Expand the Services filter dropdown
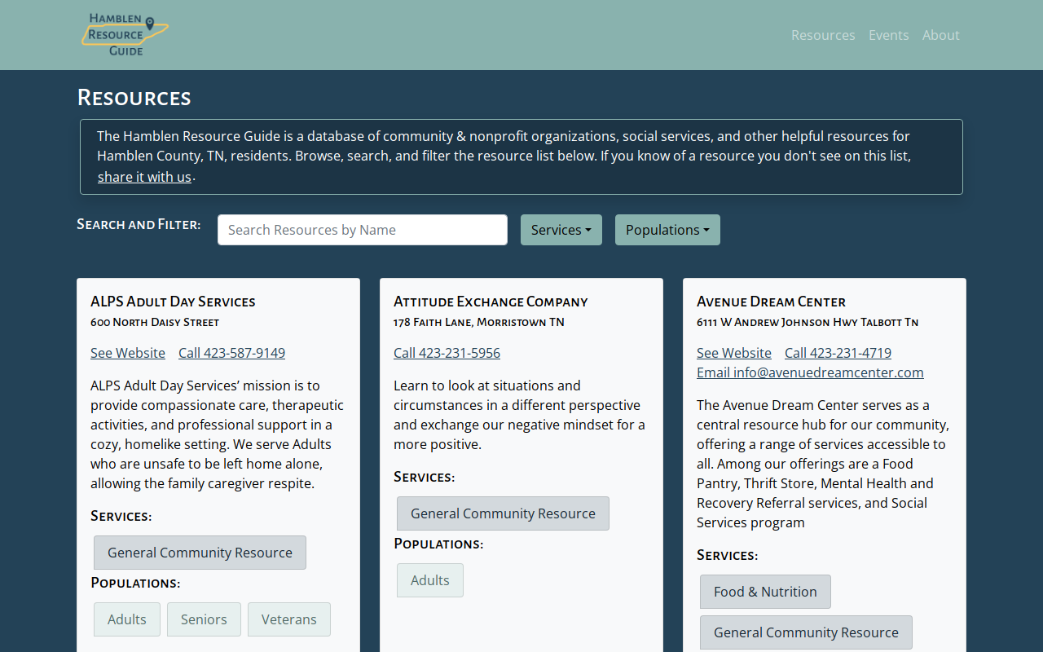This screenshot has width=1043, height=652. [561, 230]
